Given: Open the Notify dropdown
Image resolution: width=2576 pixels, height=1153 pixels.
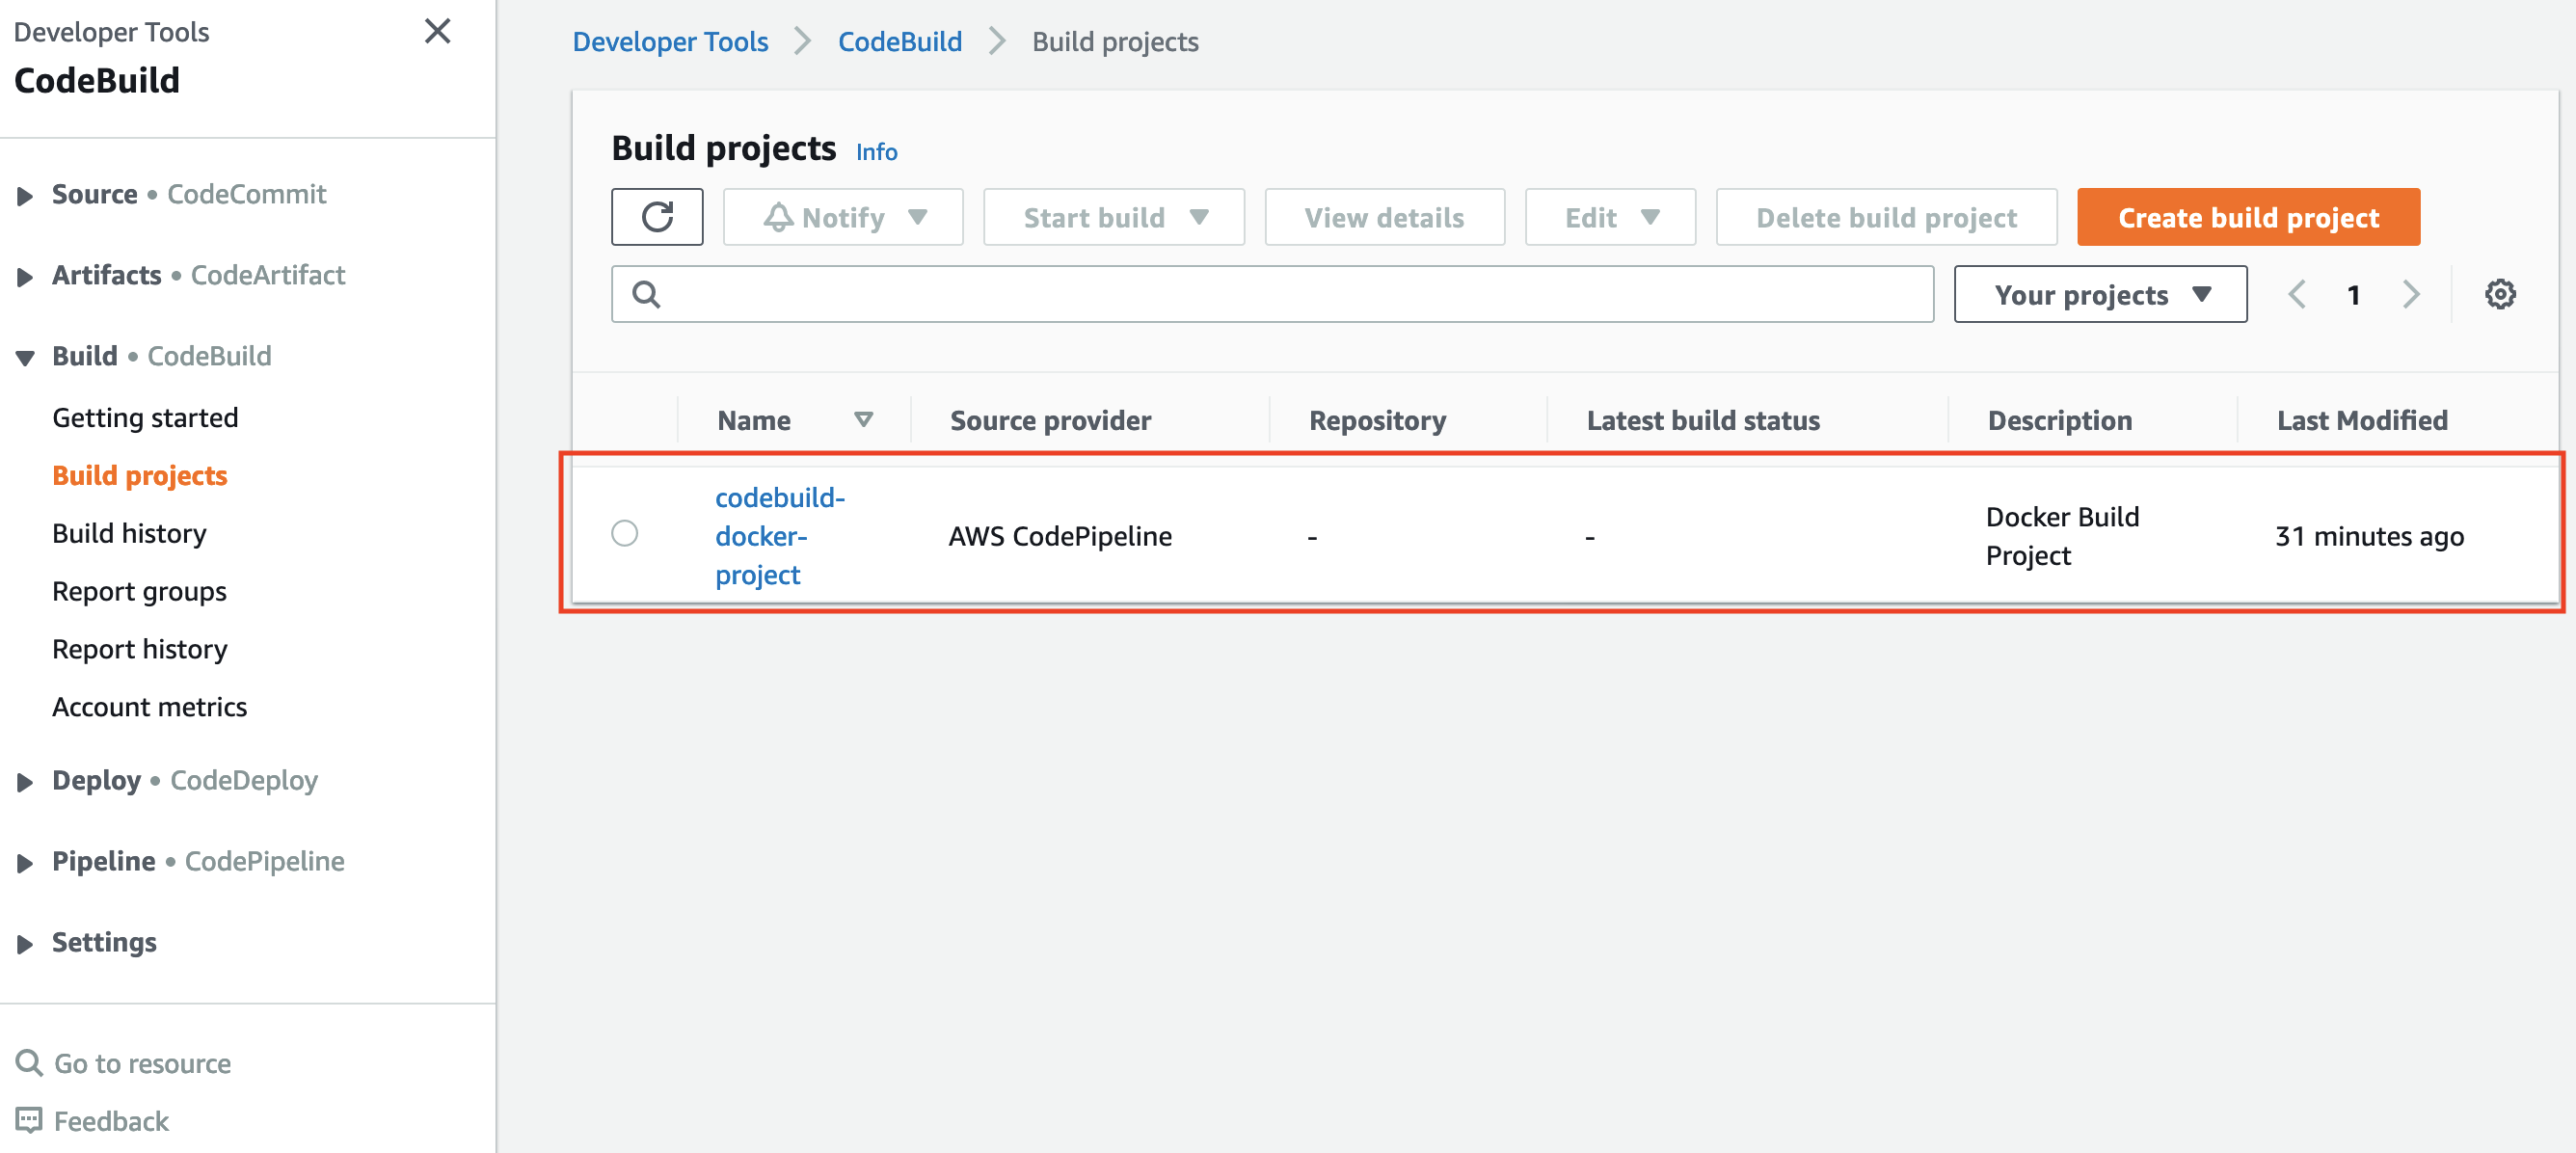Looking at the screenshot, I should tap(843, 217).
